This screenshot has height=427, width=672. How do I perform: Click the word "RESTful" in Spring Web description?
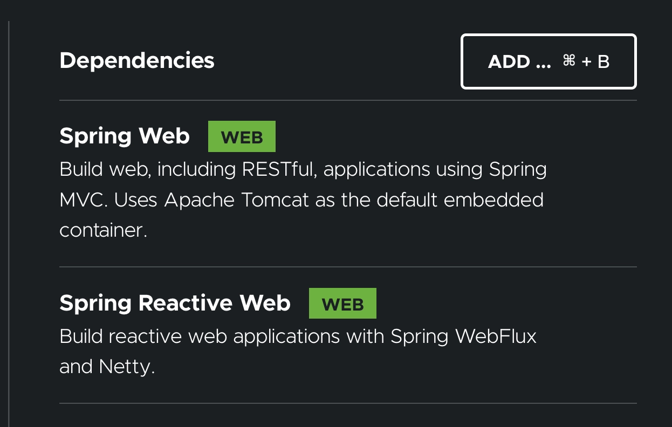(279, 169)
